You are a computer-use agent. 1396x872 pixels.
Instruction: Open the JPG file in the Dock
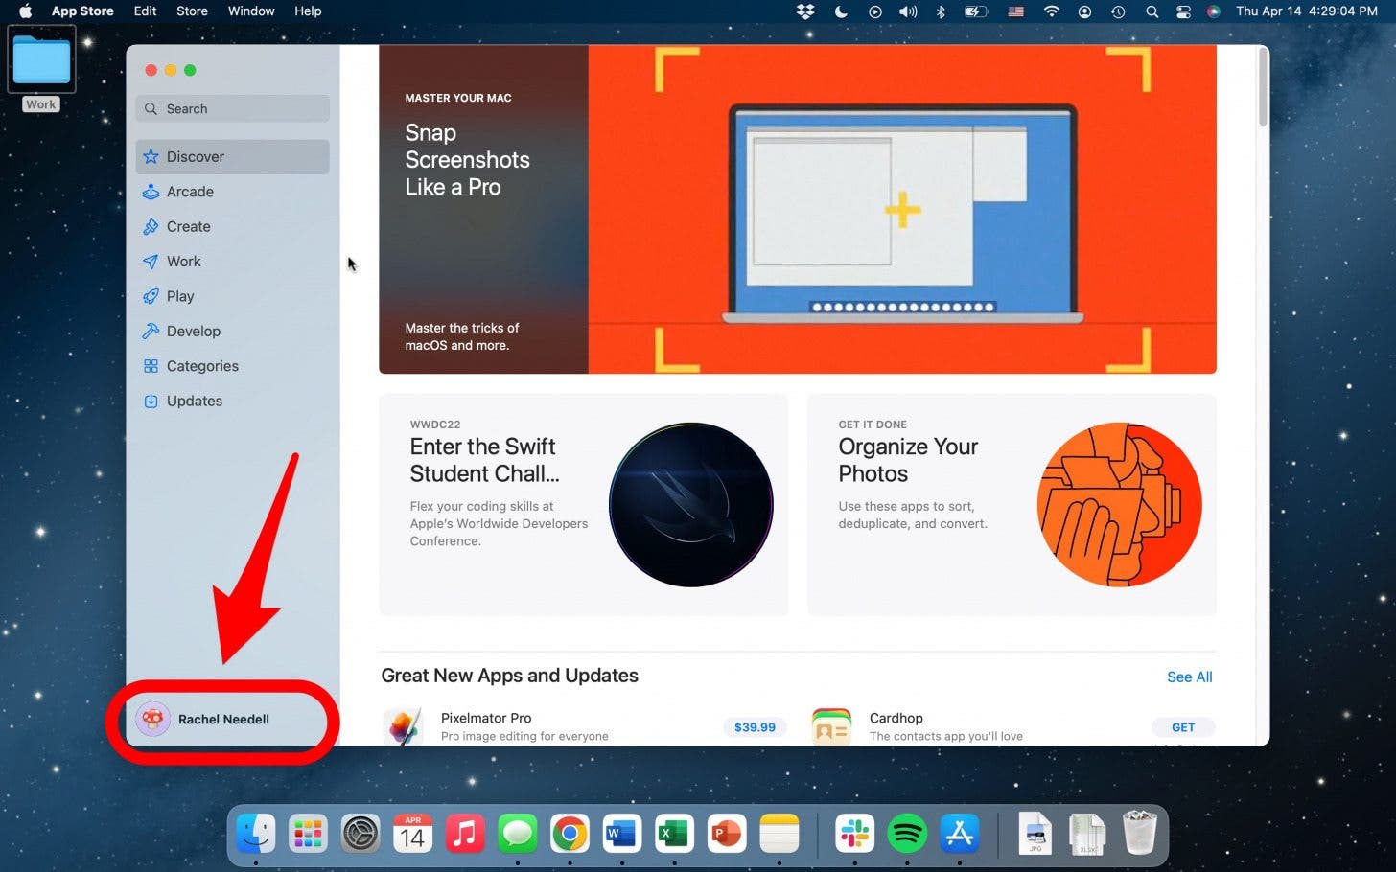1035,834
